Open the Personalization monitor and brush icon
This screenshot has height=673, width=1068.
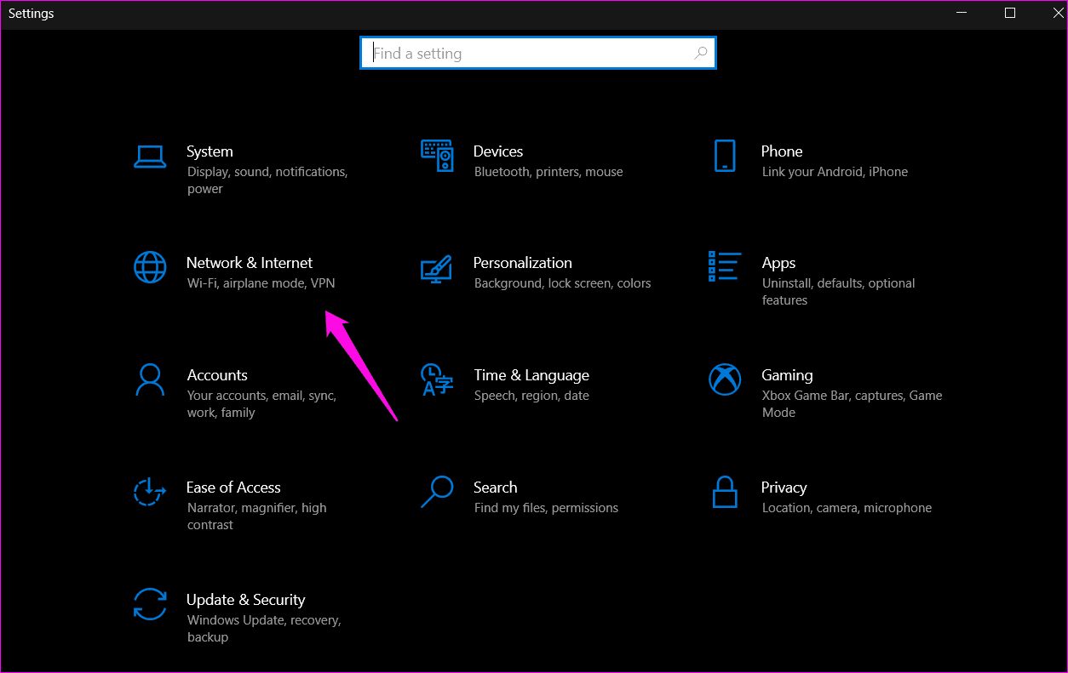pos(437,268)
